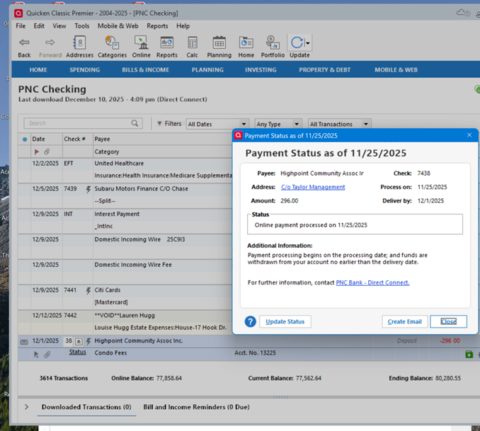Click the green save icon in the Condo Fees row
The width and height of the screenshot is (480, 431).
click(469, 354)
